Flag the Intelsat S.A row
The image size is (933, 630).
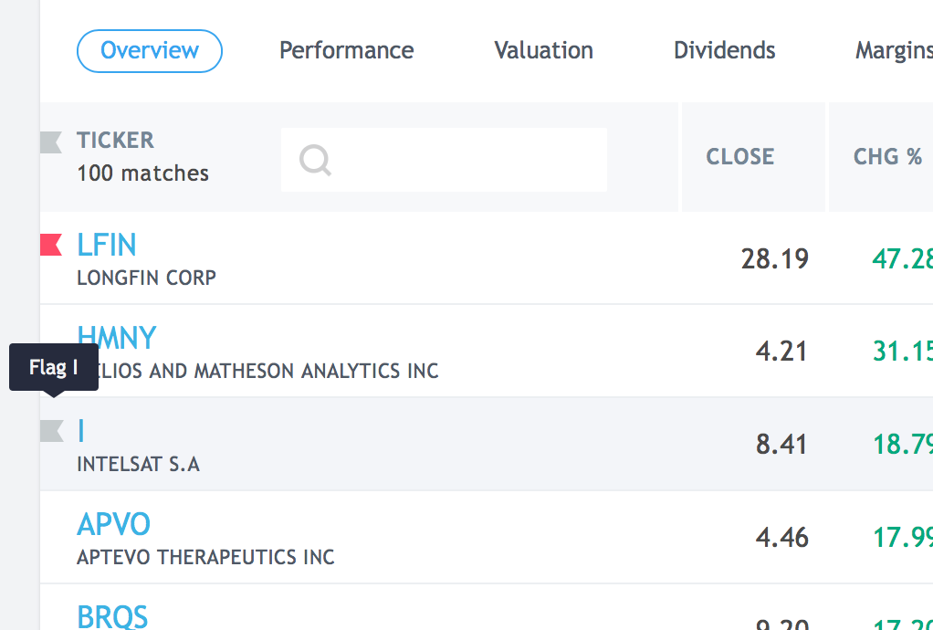pyautogui.click(x=52, y=431)
